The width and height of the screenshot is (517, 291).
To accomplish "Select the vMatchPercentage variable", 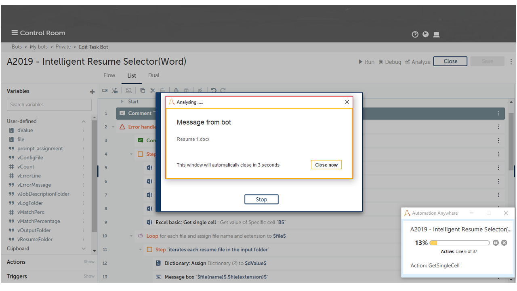I will (39, 221).
